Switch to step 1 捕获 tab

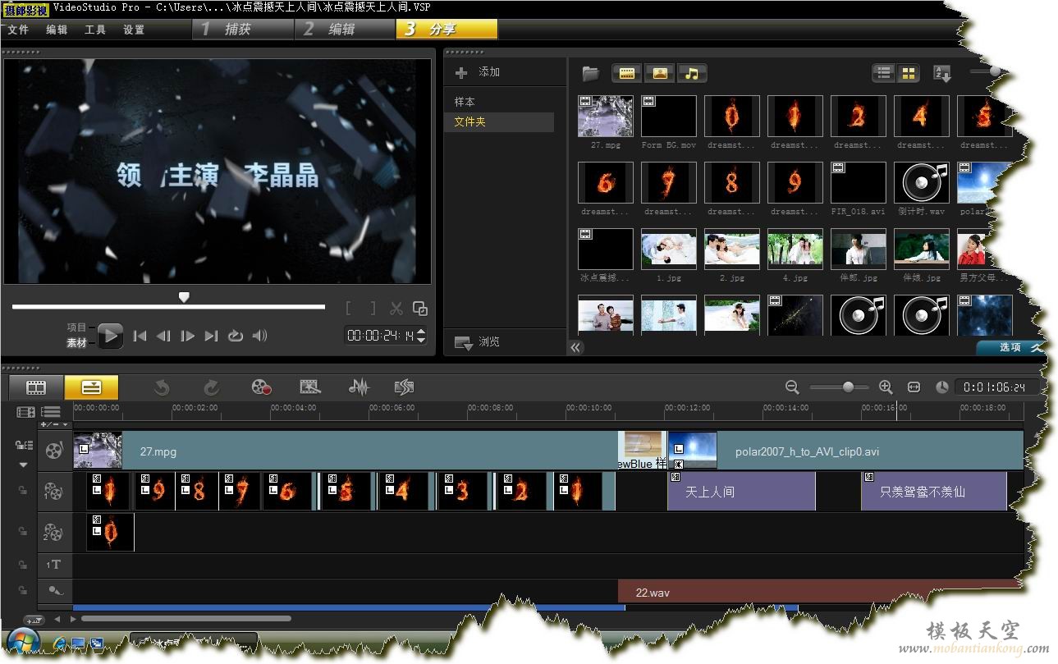click(243, 30)
